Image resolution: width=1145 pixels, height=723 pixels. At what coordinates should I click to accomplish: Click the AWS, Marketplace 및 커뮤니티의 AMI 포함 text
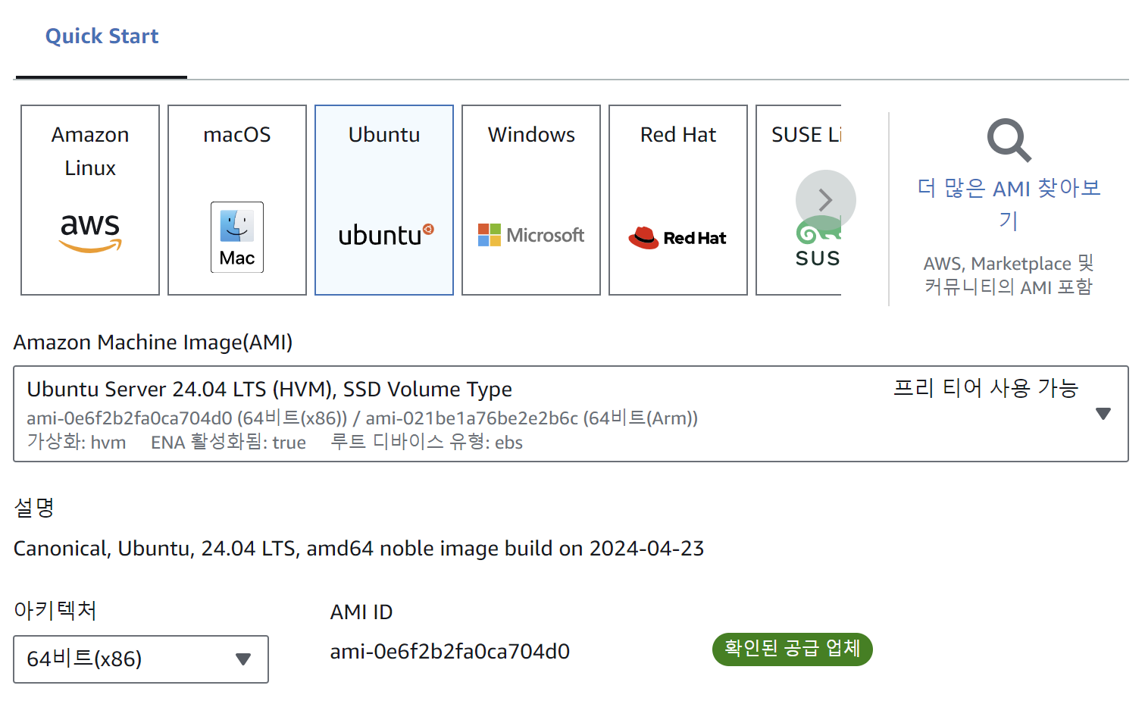pyautogui.click(x=1009, y=275)
